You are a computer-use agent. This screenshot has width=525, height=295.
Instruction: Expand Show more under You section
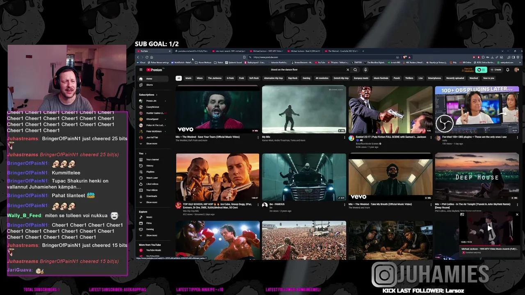point(152,202)
